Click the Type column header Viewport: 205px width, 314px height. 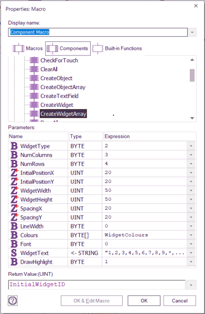point(86,136)
